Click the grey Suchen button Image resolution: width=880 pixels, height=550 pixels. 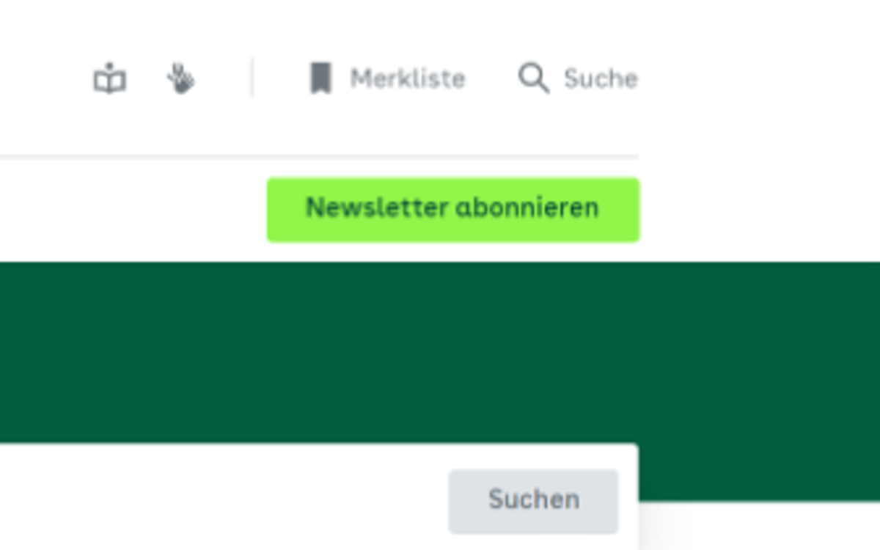coord(533,501)
